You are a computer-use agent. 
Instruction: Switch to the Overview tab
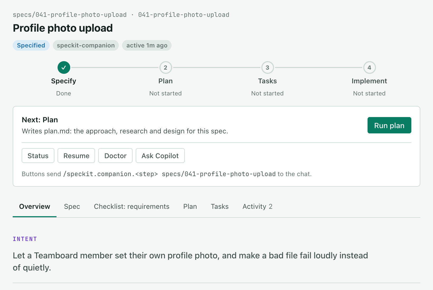[x=35, y=206]
